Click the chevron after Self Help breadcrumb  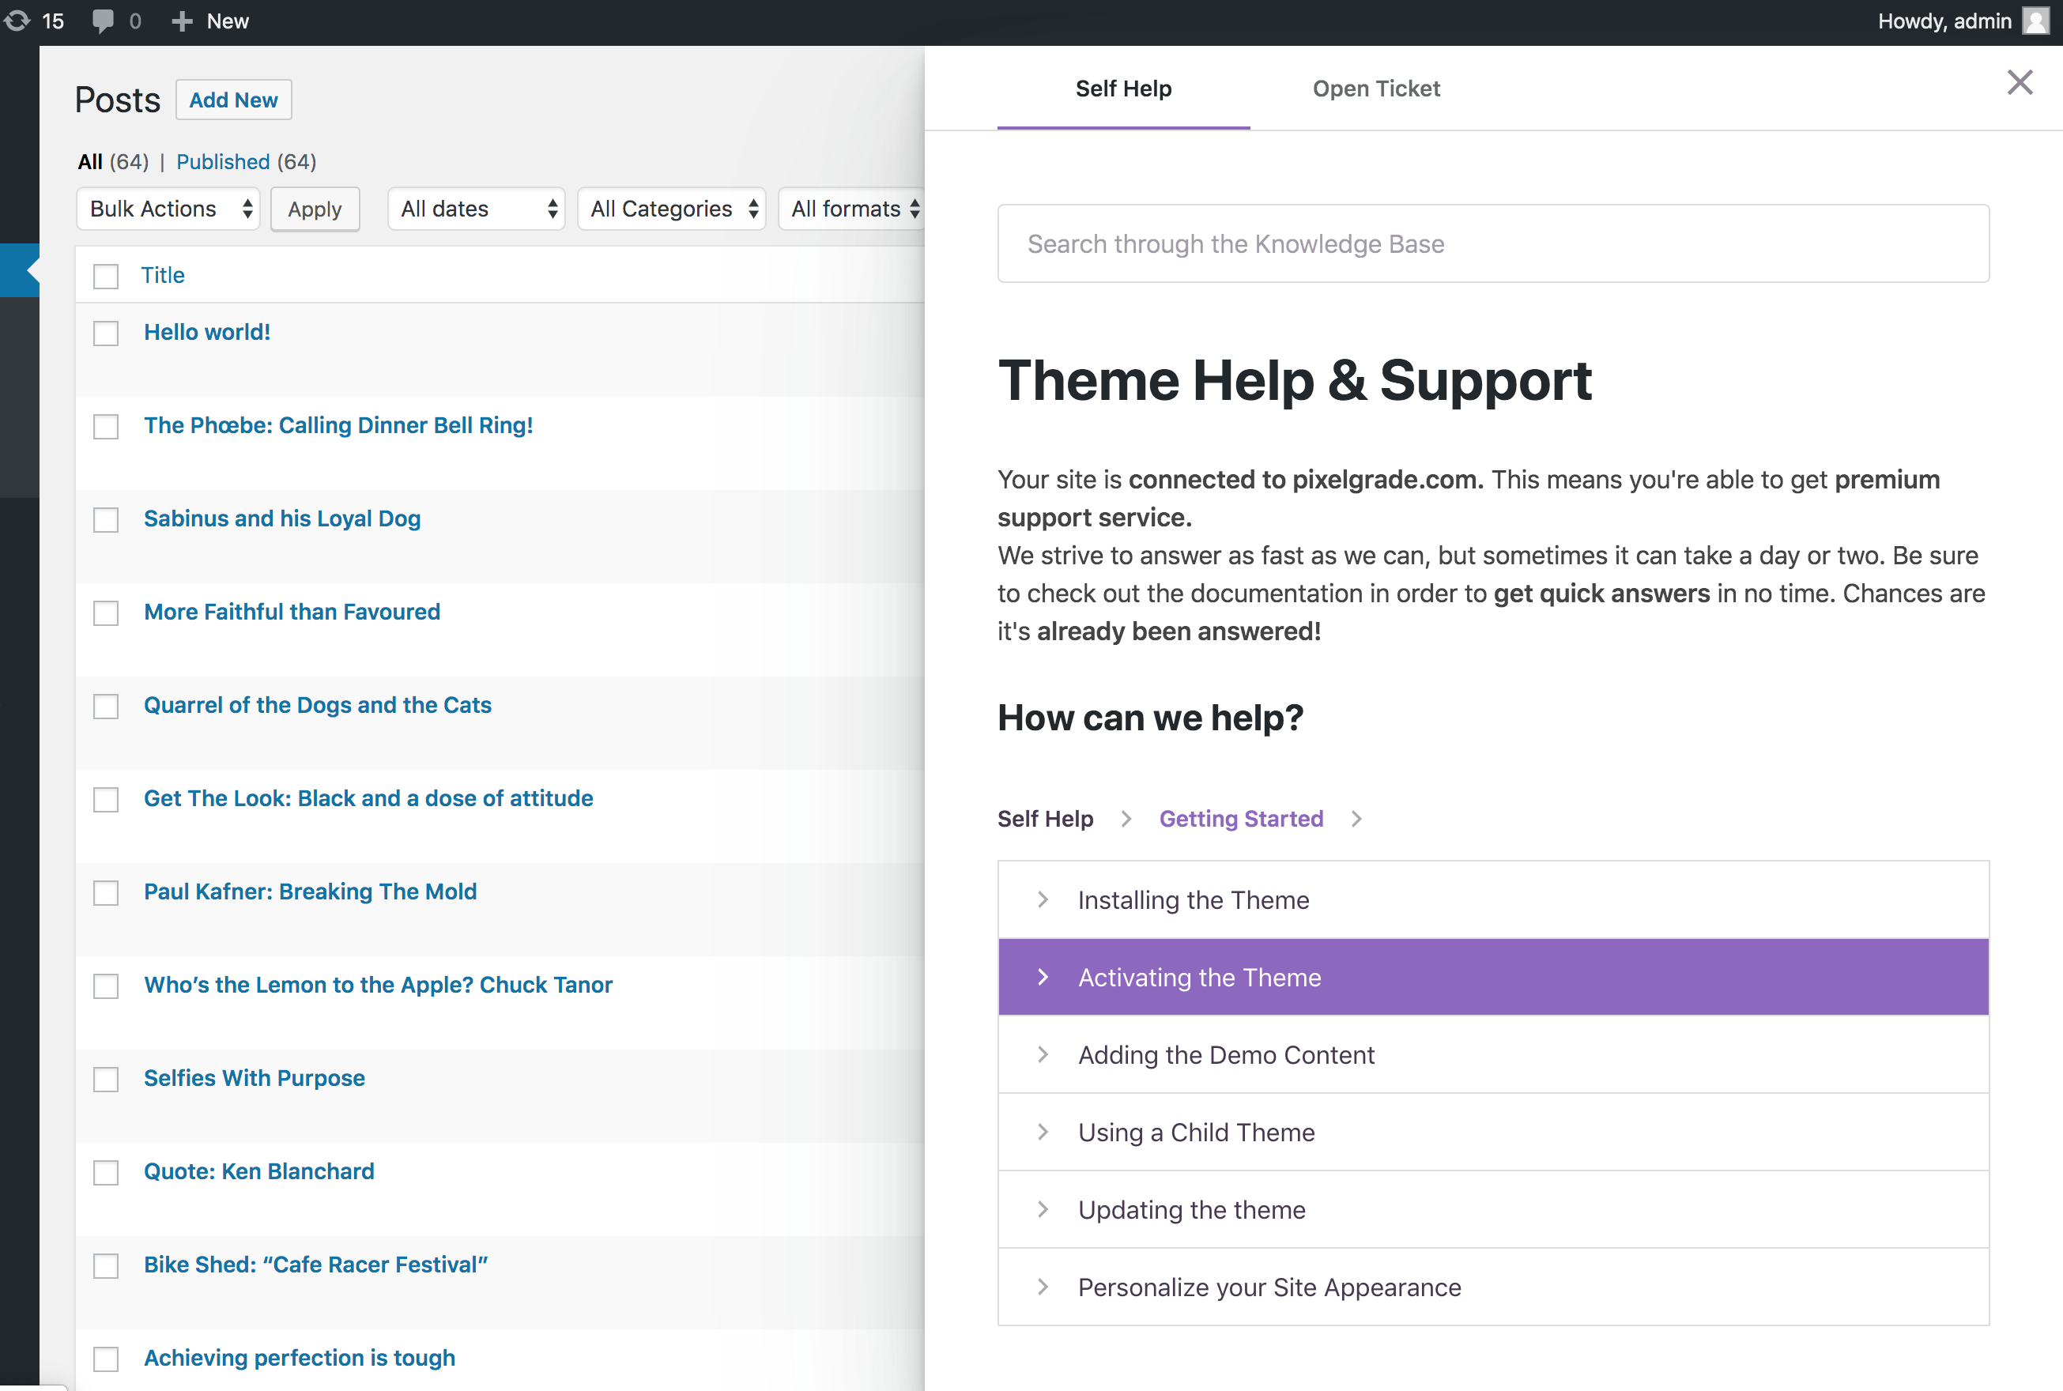pyautogui.click(x=1126, y=819)
